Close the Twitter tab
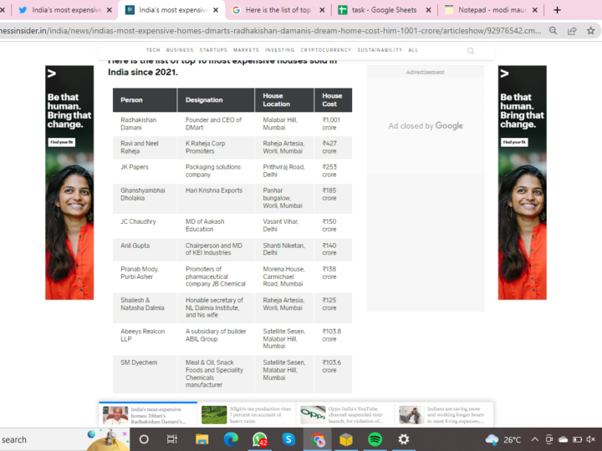602x451 pixels. click(x=110, y=10)
